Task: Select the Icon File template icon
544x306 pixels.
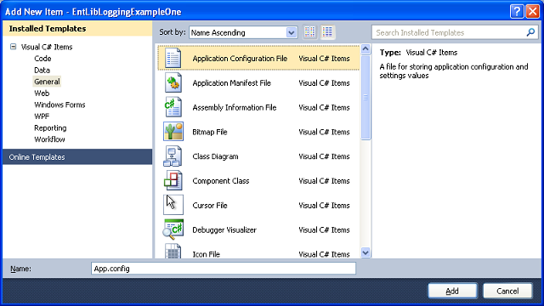Action: [173, 252]
